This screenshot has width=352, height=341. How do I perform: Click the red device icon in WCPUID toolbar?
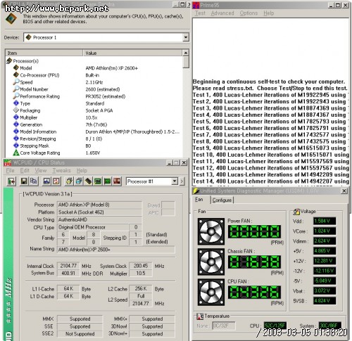pos(117,181)
